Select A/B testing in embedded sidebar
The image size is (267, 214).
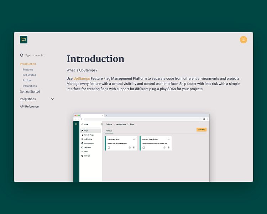click(x=87, y=139)
